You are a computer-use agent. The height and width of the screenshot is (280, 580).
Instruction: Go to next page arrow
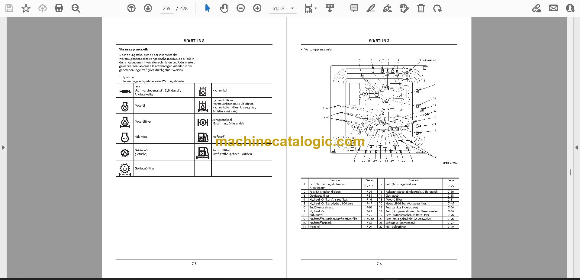click(148, 8)
